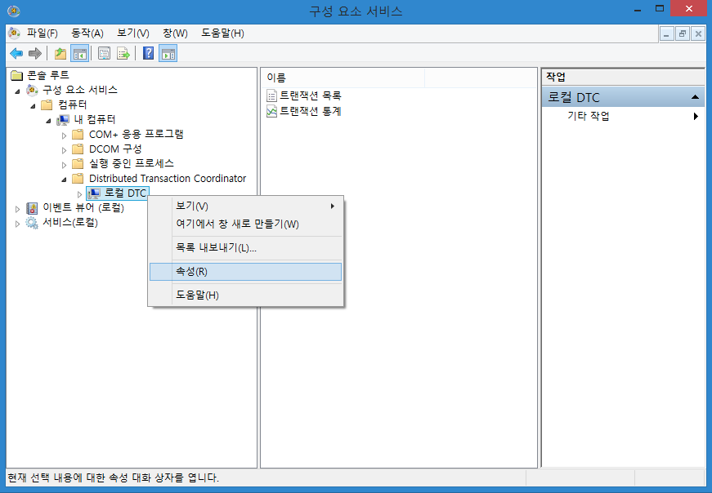Open 기타 작업 submenu arrow
This screenshot has height=493, width=712.
click(x=696, y=116)
